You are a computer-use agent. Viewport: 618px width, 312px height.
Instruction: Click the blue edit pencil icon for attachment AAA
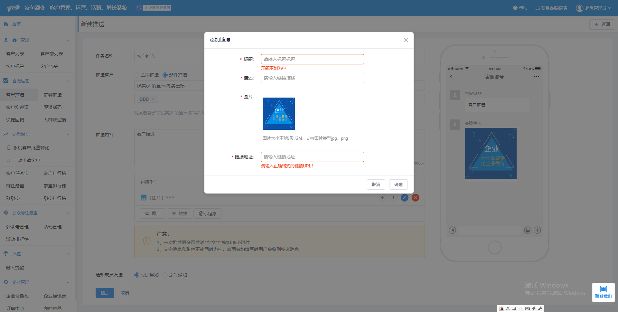(x=404, y=198)
